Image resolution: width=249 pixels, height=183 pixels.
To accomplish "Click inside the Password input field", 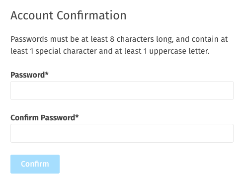I will pyautogui.click(x=122, y=91).
